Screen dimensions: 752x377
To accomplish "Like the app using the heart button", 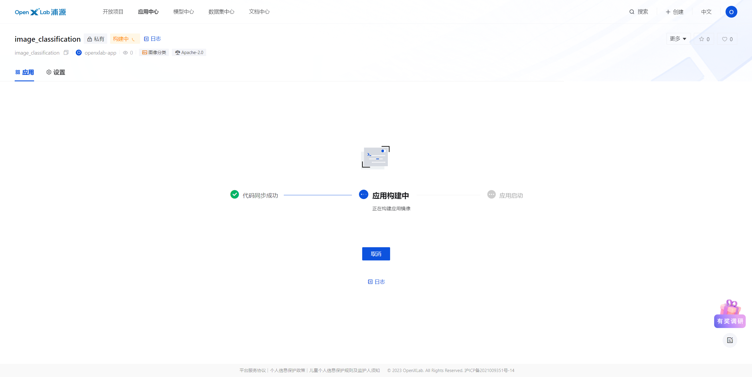I will click(x=727, y=38).
